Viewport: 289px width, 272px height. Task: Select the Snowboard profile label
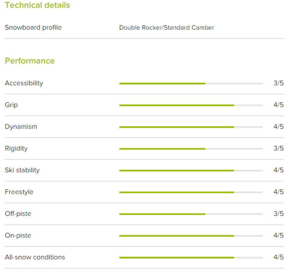pos(33,28)
